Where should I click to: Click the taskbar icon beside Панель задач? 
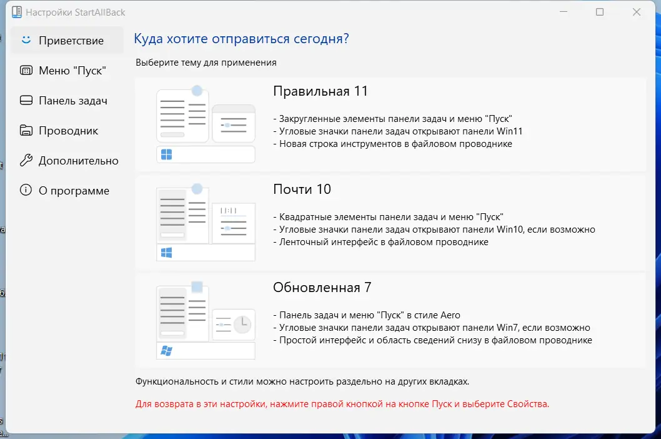[x=26, y=101]
